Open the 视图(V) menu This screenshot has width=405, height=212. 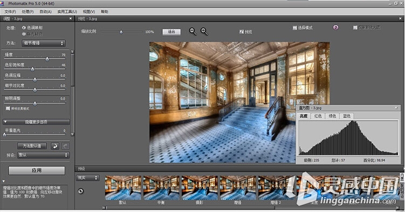click(x=89, y=12)
